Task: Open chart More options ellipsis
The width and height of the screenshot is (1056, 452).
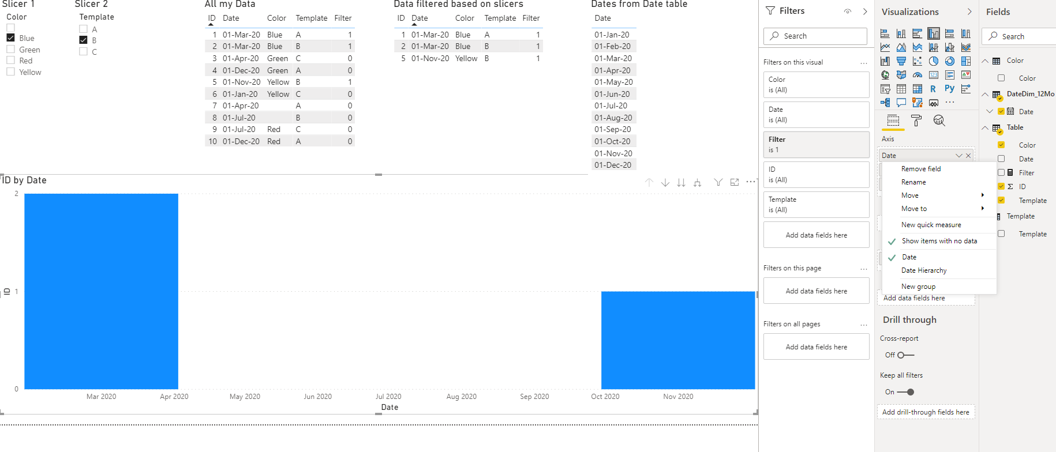Action: 750,182
